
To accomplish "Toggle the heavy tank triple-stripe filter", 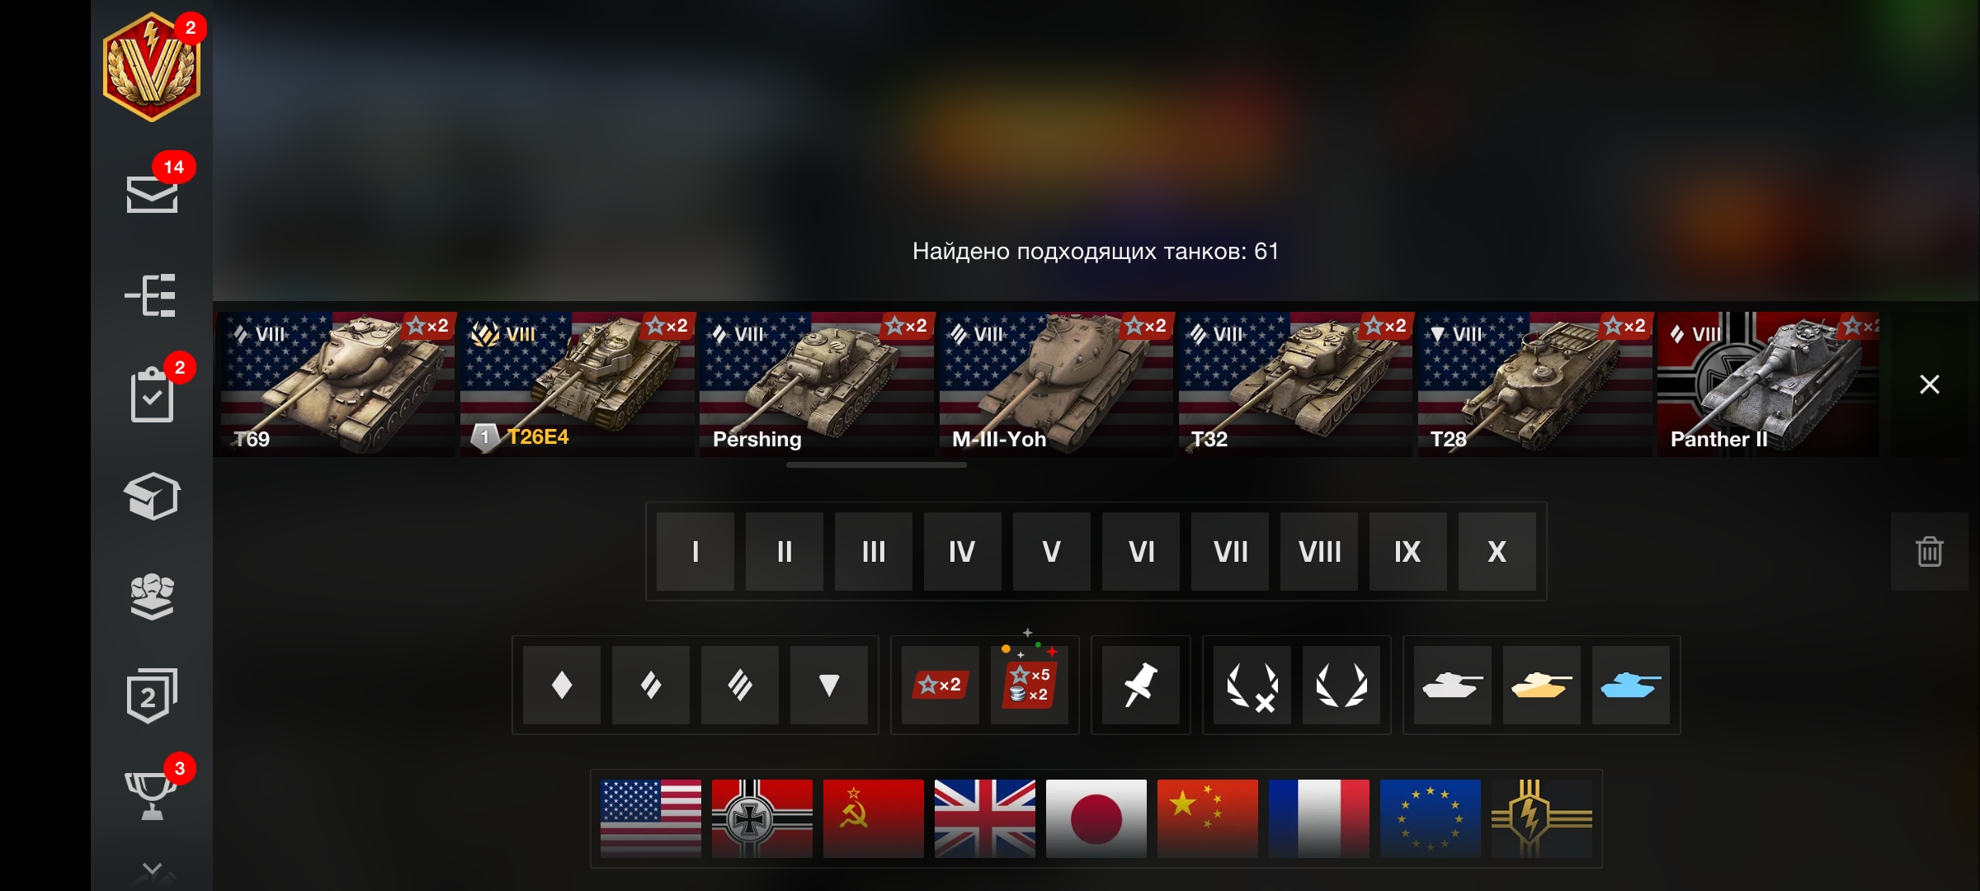I will (740, 685).
